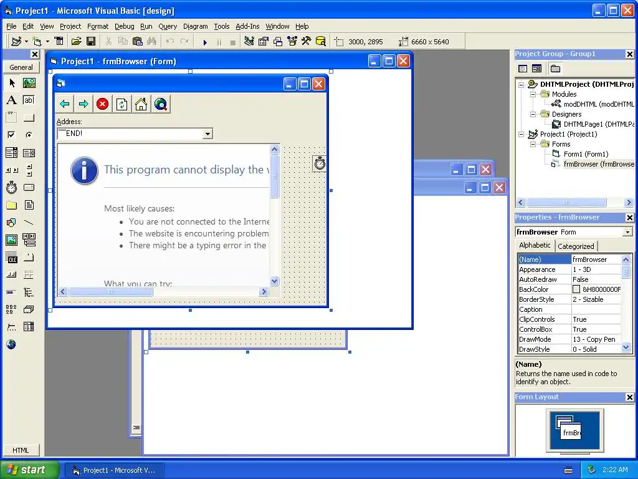
Task: Pick the Label control tool
Action: coord(12,100)
